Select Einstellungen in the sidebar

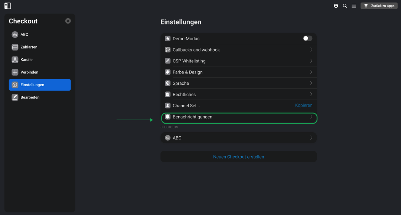(40, 85)
